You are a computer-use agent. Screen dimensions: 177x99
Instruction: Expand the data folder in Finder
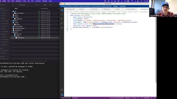[12, 21]
